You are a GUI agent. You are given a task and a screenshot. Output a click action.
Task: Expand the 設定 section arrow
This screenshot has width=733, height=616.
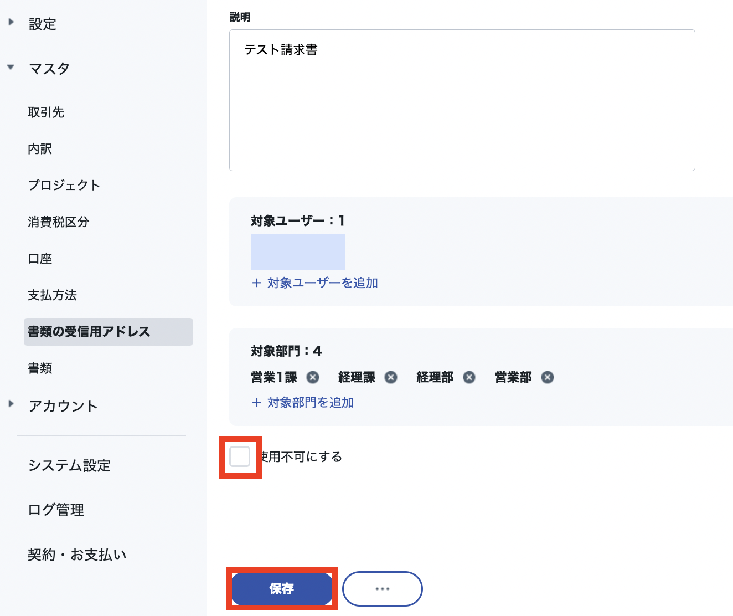point(11,23)
